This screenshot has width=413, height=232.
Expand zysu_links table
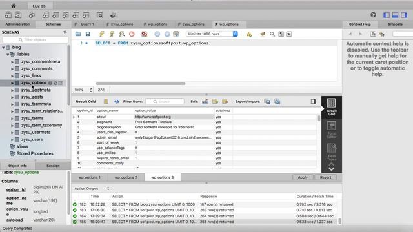pos(12,76)
